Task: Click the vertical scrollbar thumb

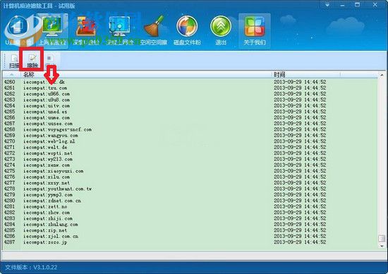Action: [x=382, y=238]
